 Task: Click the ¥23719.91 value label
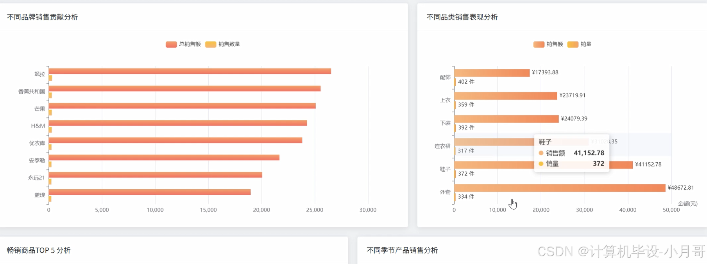tap(573, 95)
